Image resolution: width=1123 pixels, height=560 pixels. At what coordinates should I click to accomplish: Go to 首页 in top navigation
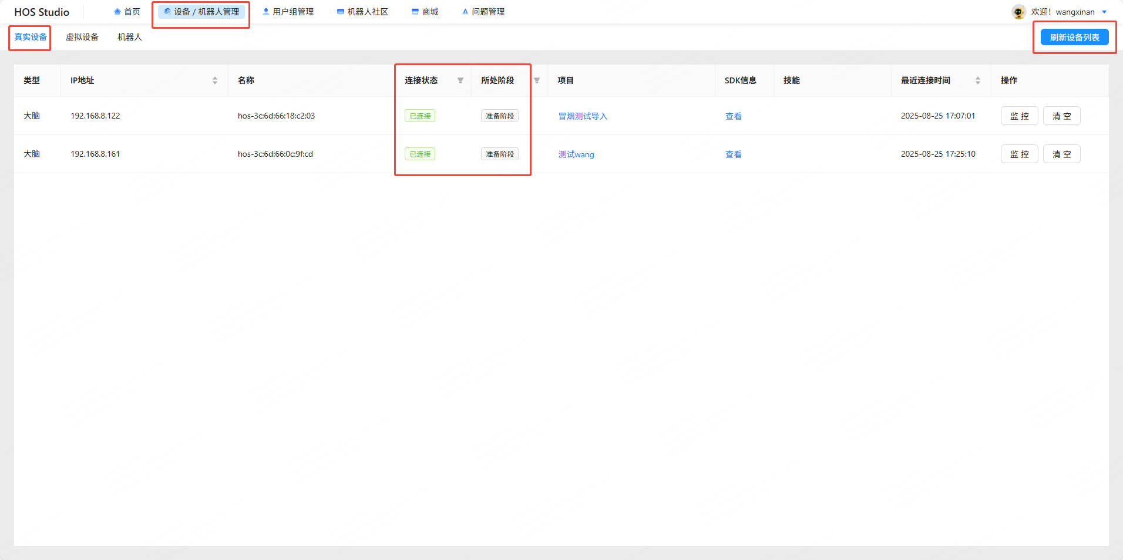(127, 12)
